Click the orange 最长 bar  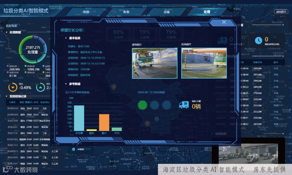(x=104, y=122)
